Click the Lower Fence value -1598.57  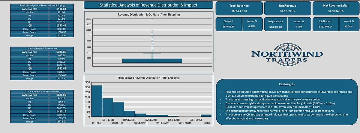click(x=61, y=32)
